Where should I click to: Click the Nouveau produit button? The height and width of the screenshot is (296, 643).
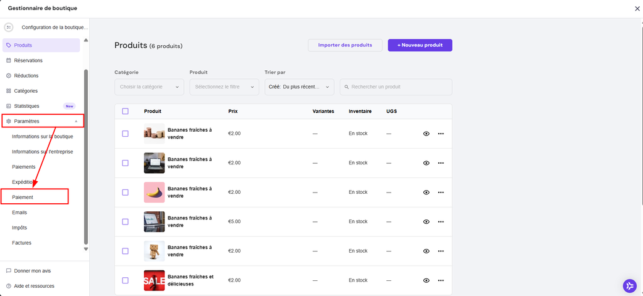click(x=419, y=45)
